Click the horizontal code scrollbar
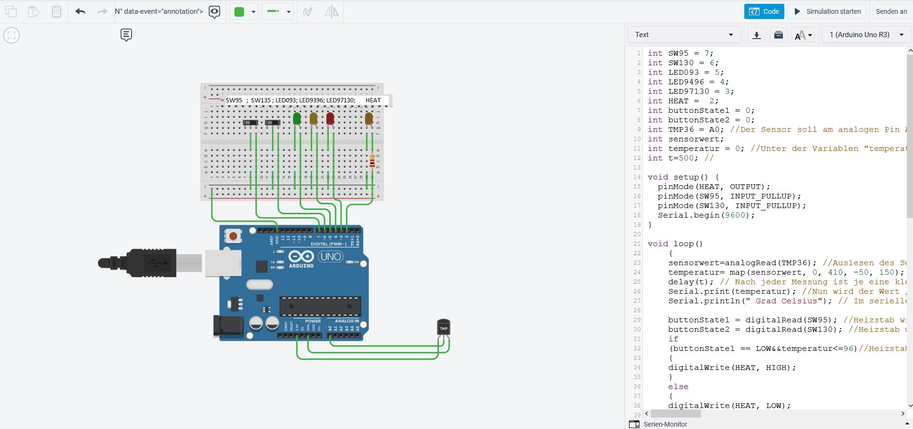Viewport: 913px width, 429px height. (x=676, y=414)
